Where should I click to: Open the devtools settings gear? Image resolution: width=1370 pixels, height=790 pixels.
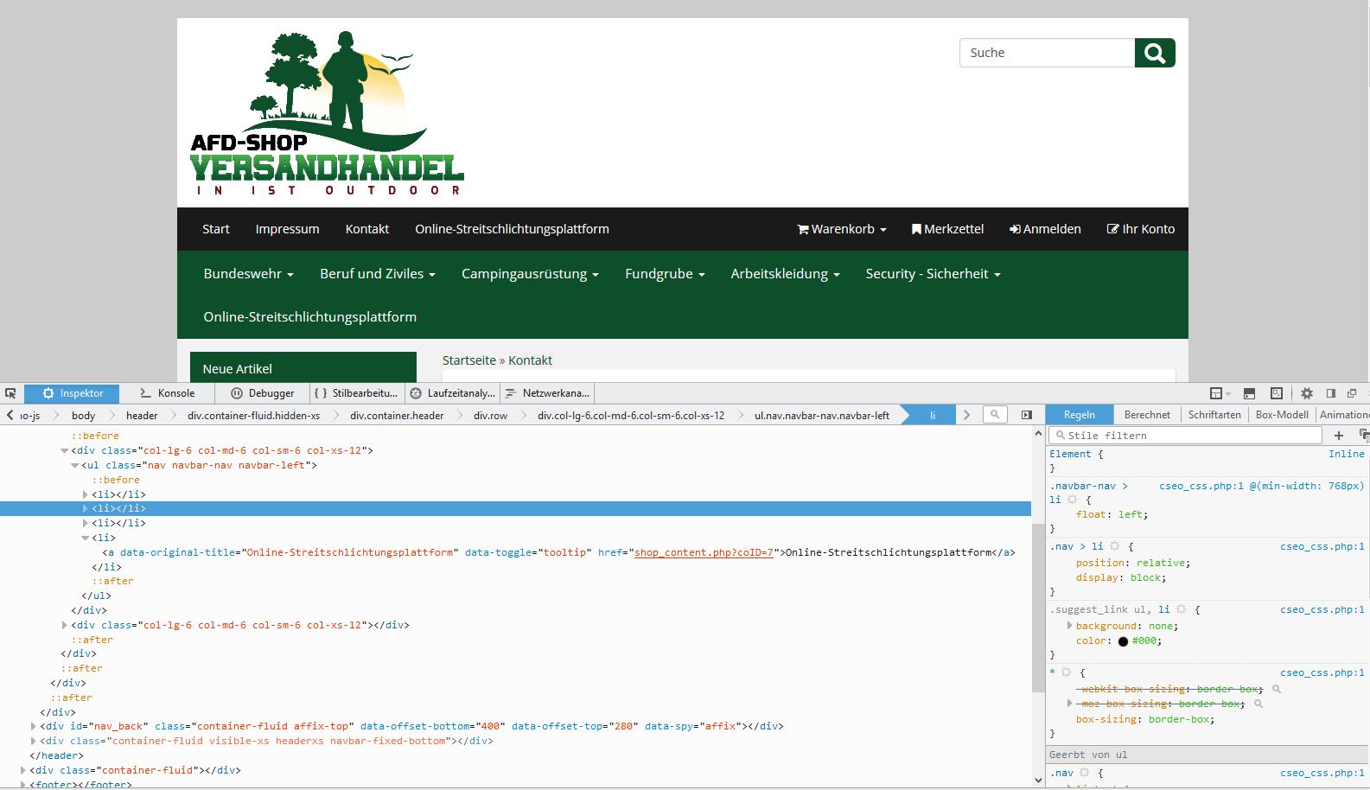coord(1306,393)
